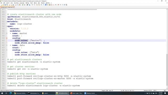Collapse the spec block at line 54

pyautogui.click(x=7, y=26)
